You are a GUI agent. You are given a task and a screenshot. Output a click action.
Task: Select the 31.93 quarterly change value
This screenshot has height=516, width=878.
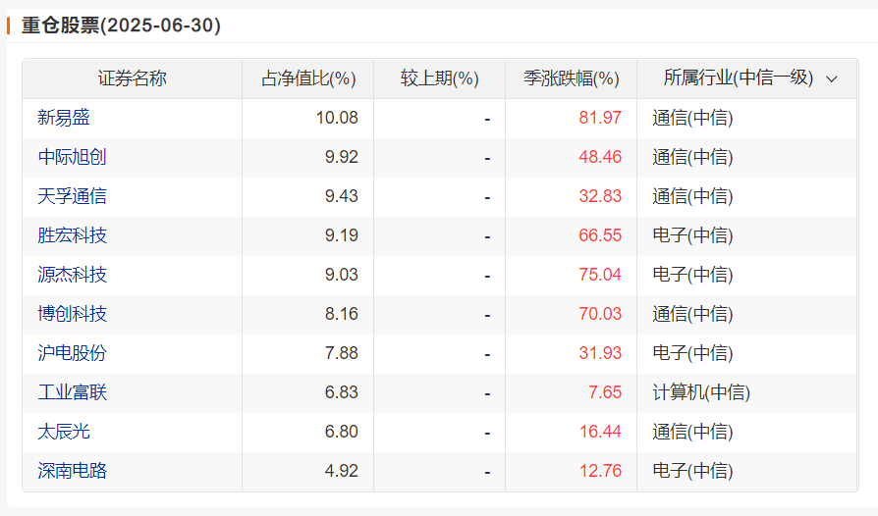coord(600,353)
